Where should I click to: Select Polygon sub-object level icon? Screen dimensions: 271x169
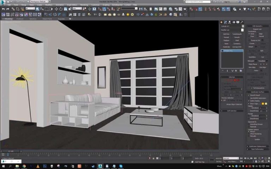(235, 80)
